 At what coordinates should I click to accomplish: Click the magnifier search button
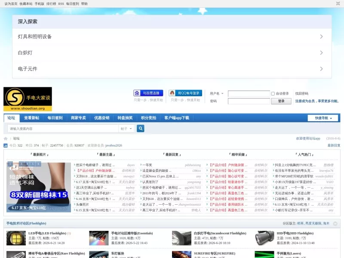141,128
